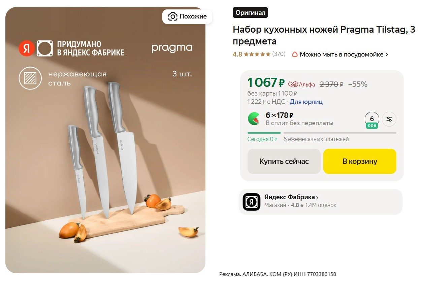Open the Яндекс Фабрика store page chevron

tap(317, 198)
